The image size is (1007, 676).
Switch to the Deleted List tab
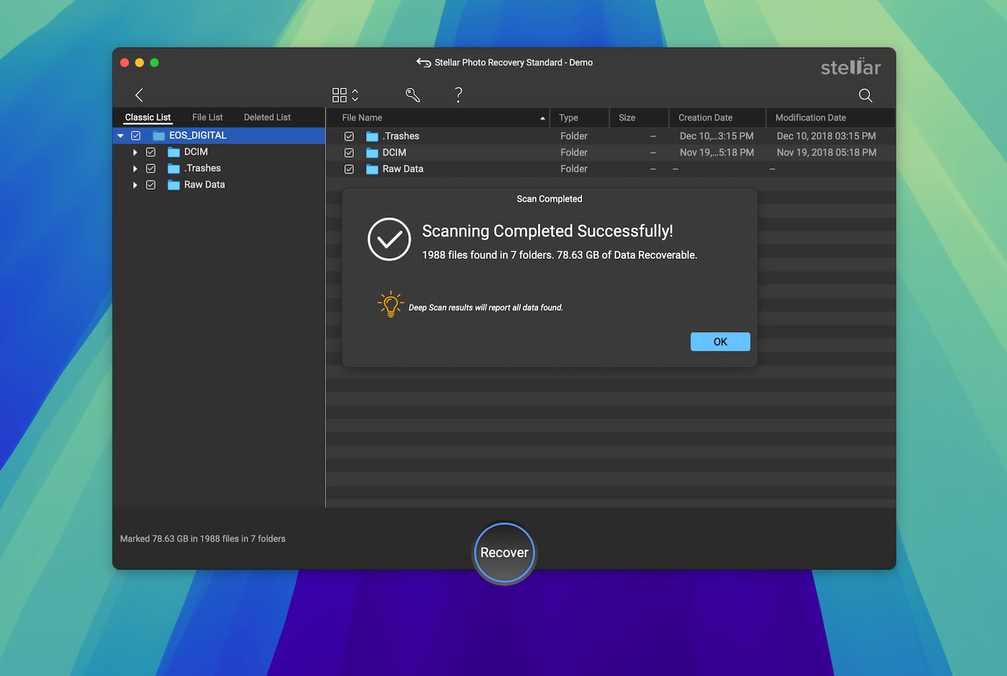click(x=267, y=117)
